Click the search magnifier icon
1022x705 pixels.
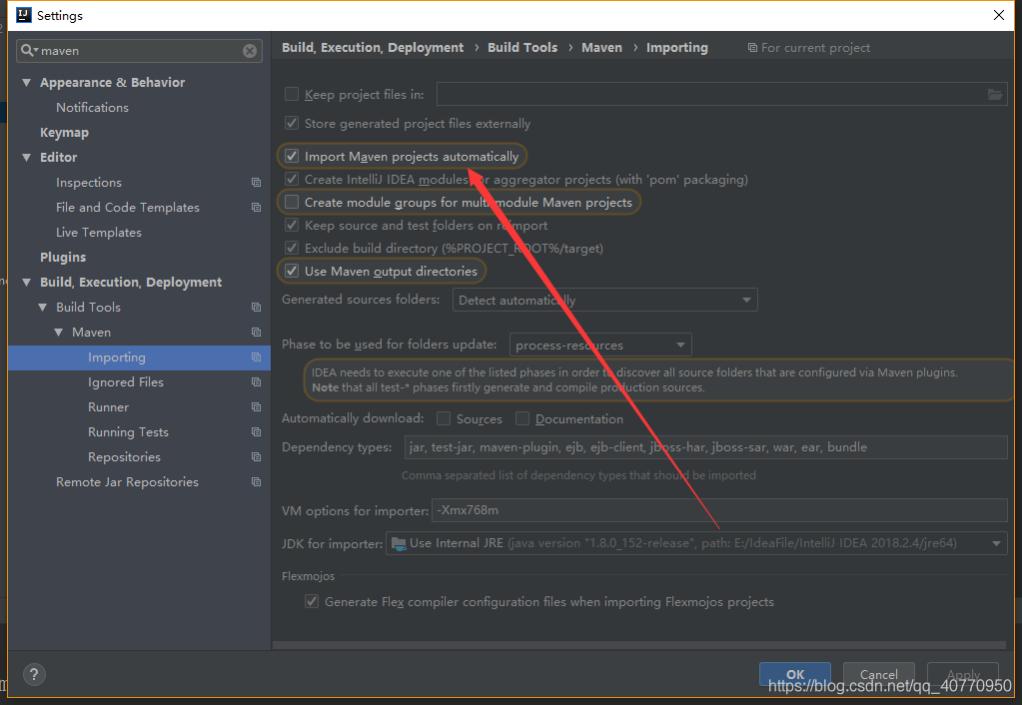click(26, 50)
